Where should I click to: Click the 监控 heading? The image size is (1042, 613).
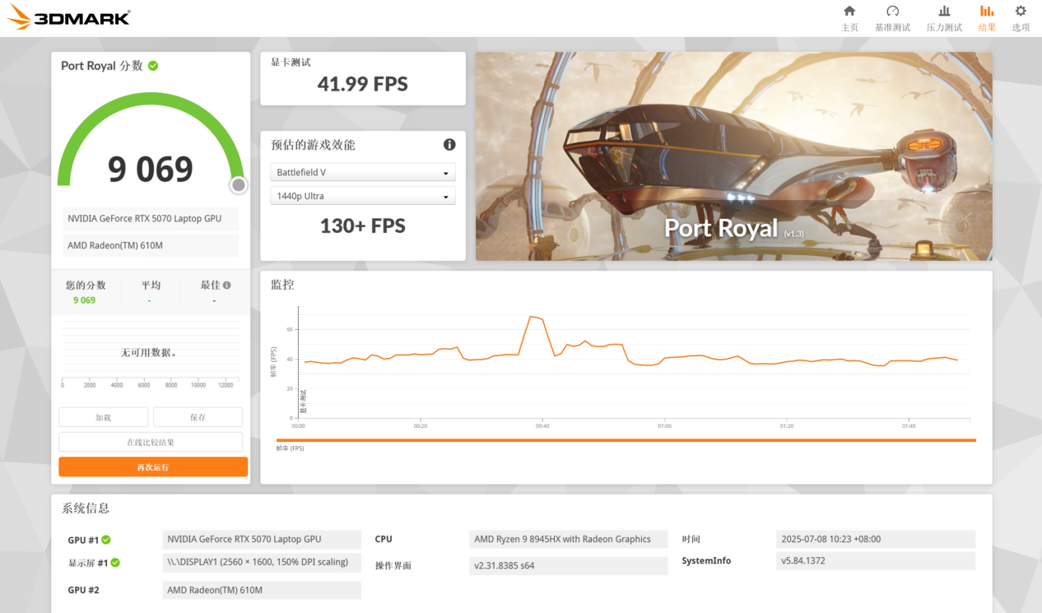282,285
